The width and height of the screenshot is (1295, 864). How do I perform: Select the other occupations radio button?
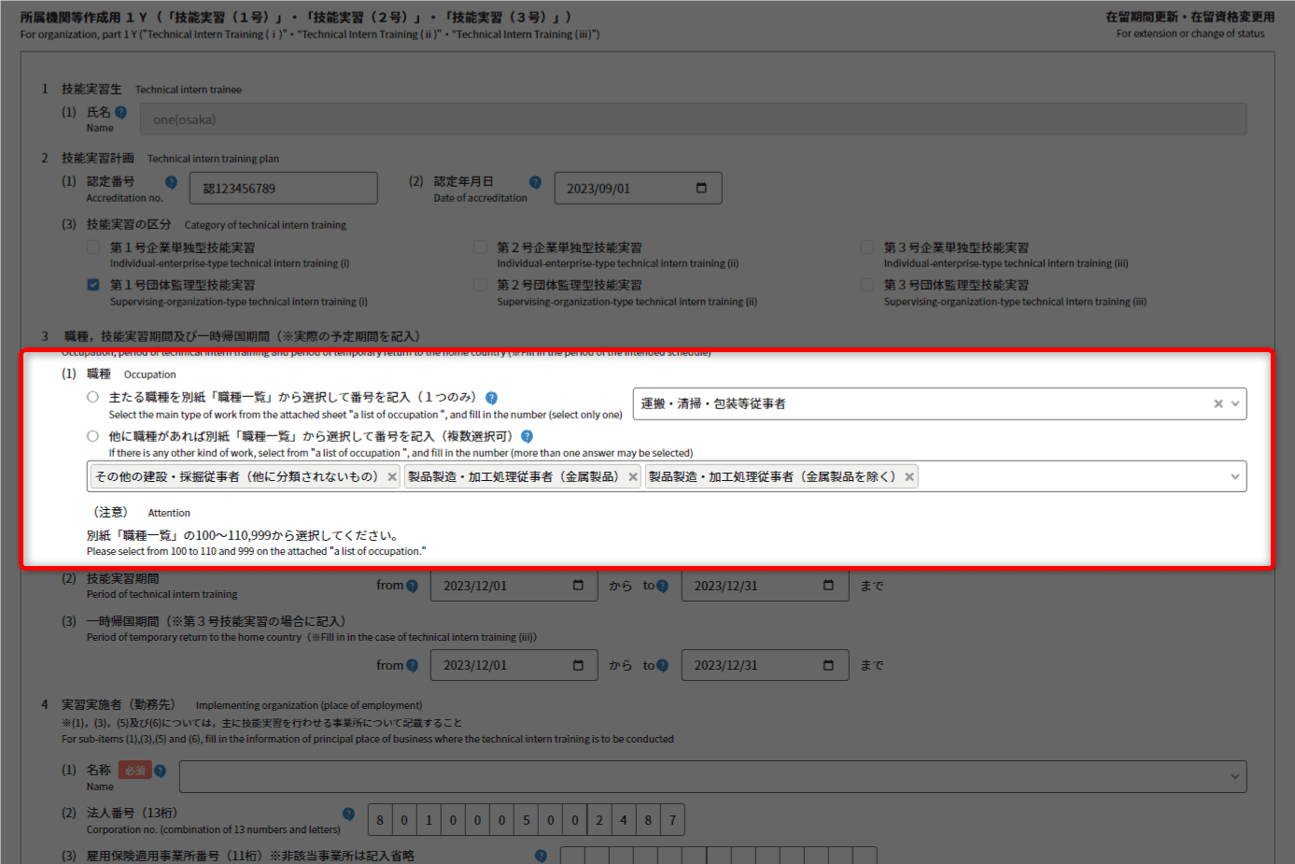pyautogui.click(x=92, y=436)
